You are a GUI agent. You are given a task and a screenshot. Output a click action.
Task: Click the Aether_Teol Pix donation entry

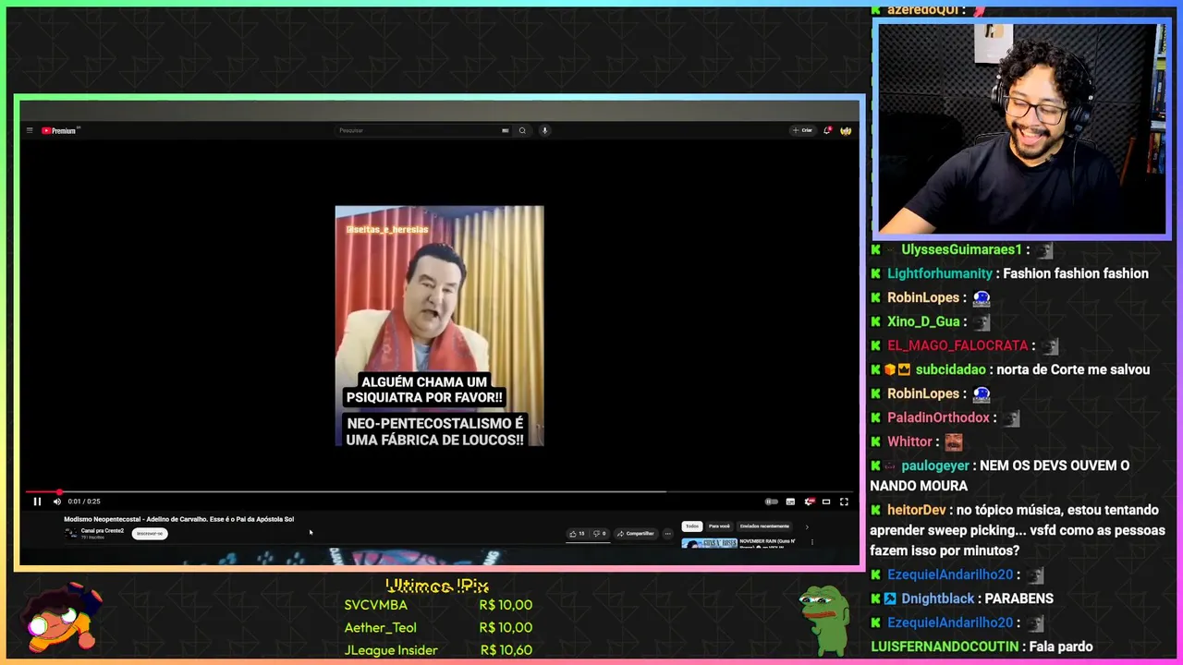point(438,627)
